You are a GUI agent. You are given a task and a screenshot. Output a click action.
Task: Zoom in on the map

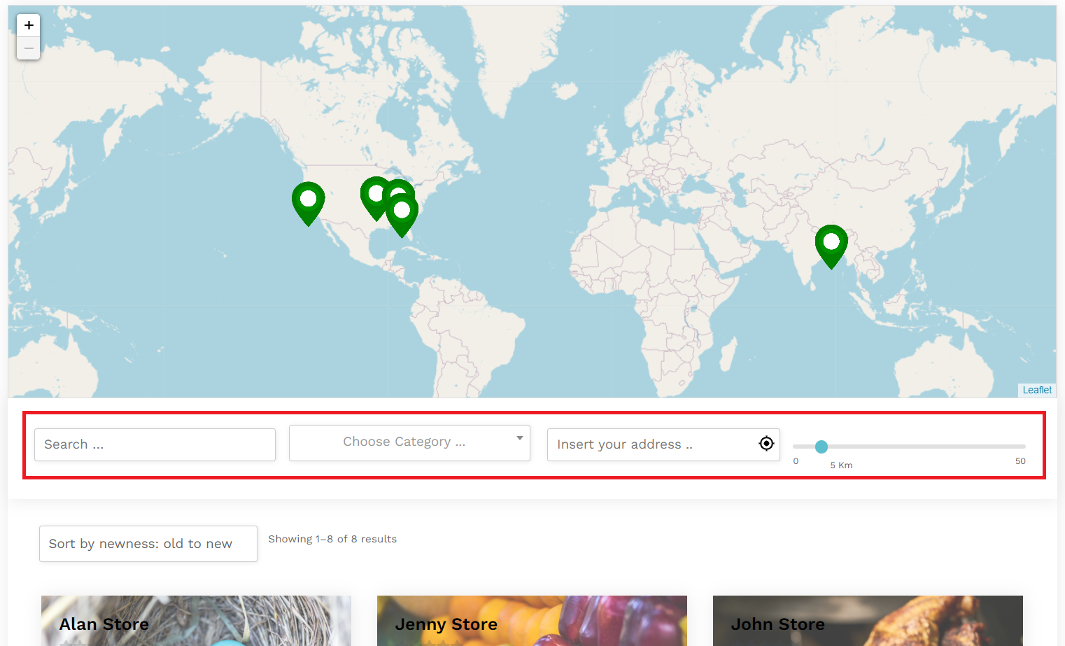28,24
